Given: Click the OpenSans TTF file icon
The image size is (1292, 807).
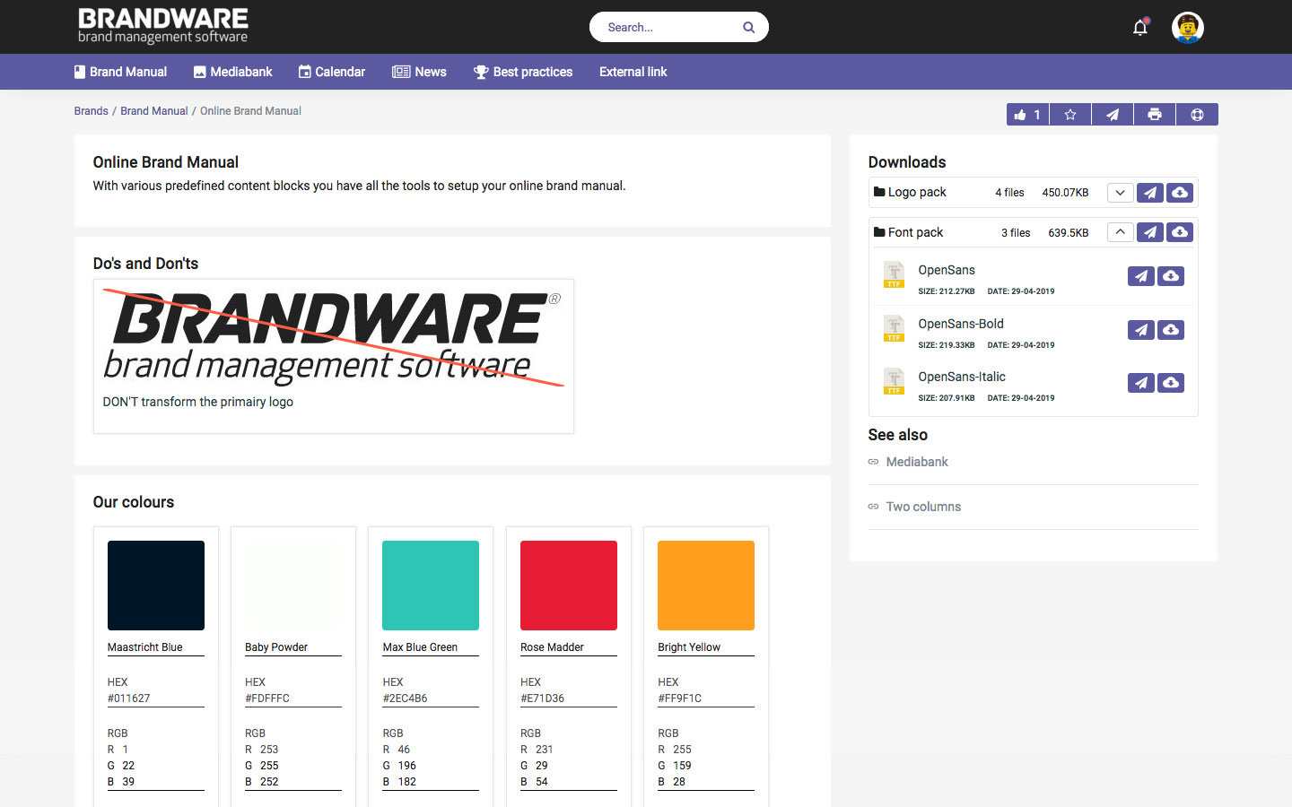Looking at the screenshot, I should 894,274.
